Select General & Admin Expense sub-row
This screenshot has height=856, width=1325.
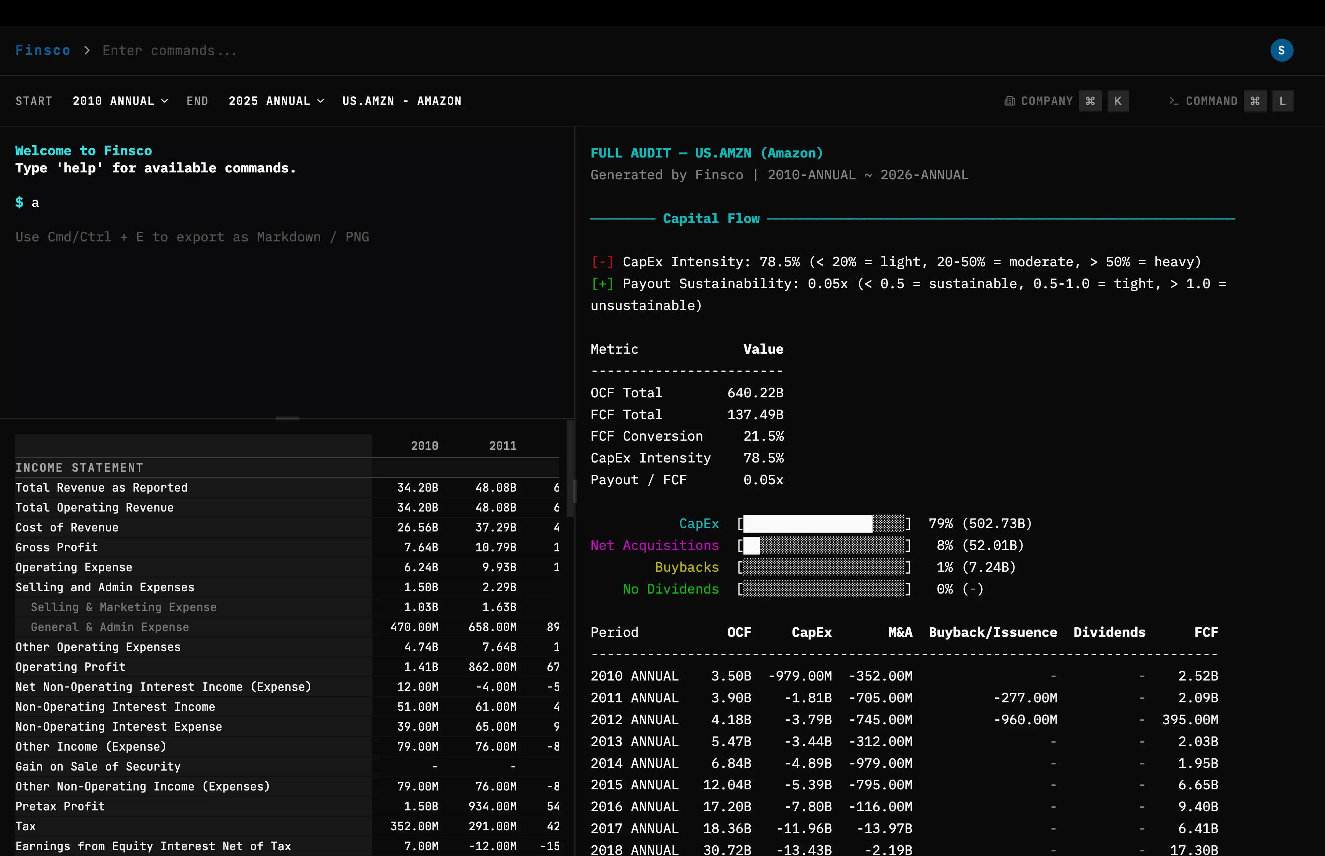[287, 627]
